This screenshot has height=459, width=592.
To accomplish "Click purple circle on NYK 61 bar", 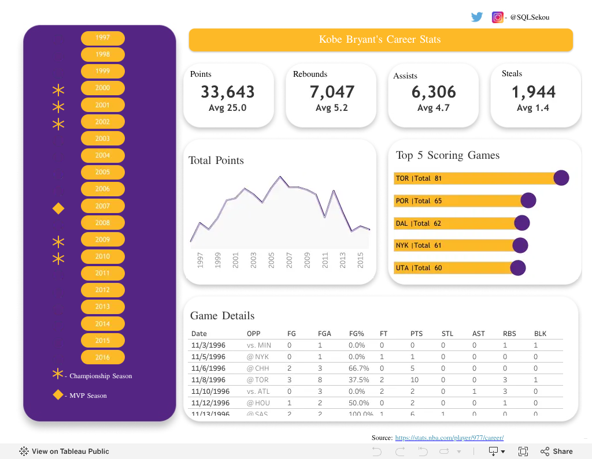I will [520, 245].
